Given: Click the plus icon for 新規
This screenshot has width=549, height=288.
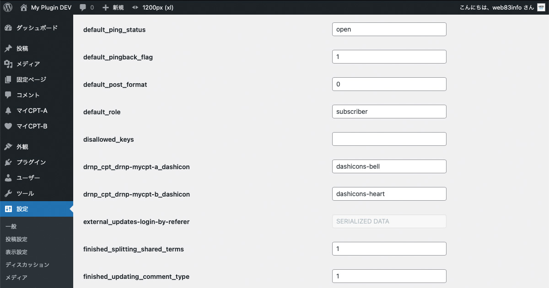Looking at the screenshot, I should coord(106,7).
